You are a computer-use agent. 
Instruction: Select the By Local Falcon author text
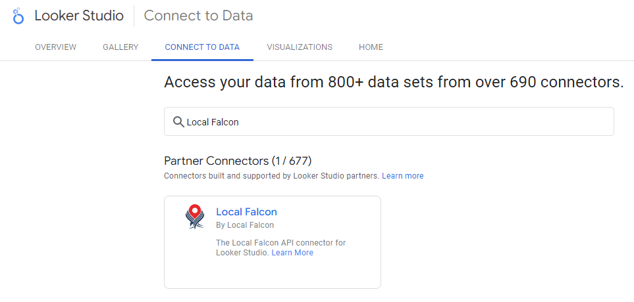(x=245, y=225)
